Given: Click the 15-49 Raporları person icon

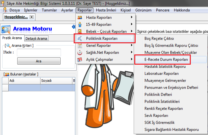Looking at the screenshot, I should [x=80, y=25].
